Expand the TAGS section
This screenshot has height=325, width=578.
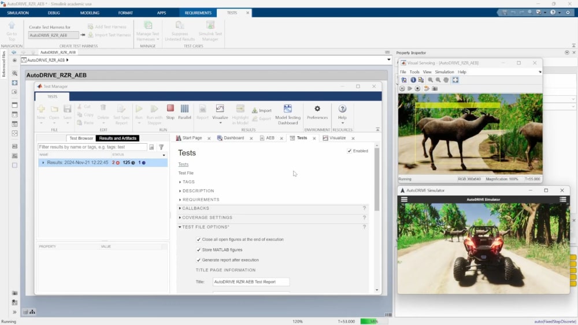180,182
